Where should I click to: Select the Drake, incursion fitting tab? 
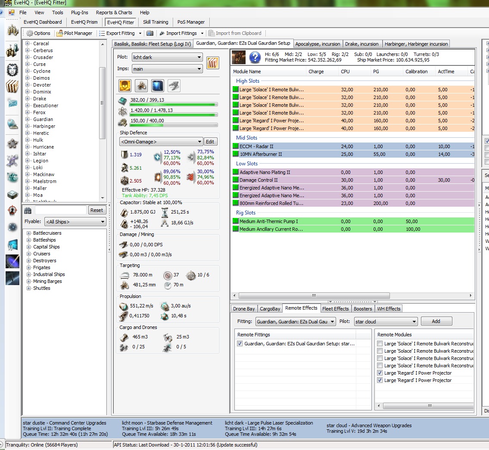tap(362, 43)
